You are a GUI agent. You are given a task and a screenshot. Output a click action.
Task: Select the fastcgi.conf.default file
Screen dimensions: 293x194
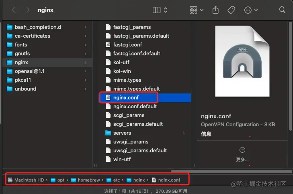click(x=145, y=54)
